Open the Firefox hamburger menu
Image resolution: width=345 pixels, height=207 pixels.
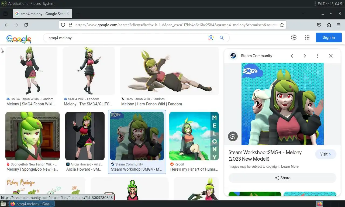pos(339,25)
